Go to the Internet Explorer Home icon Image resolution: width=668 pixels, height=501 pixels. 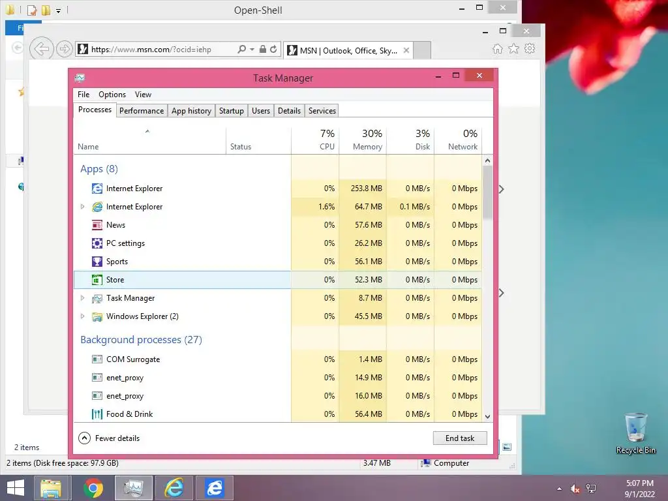click(497, 48)
